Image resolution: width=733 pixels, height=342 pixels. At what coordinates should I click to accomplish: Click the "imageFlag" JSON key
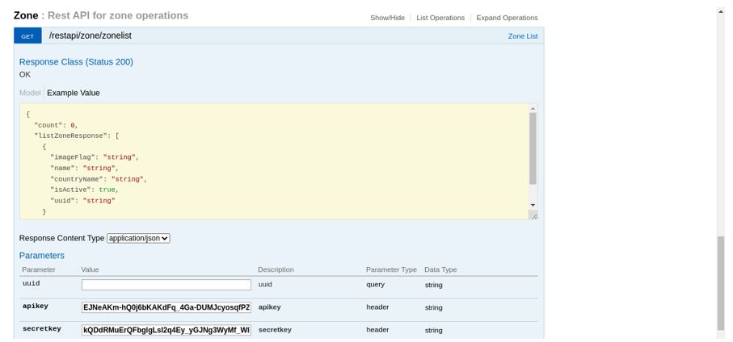73,157
